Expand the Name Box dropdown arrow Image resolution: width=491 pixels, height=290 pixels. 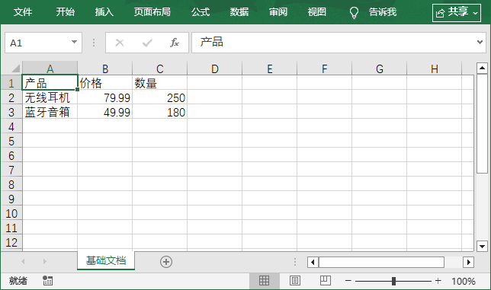pyautogui.click(x=74, y=42)
